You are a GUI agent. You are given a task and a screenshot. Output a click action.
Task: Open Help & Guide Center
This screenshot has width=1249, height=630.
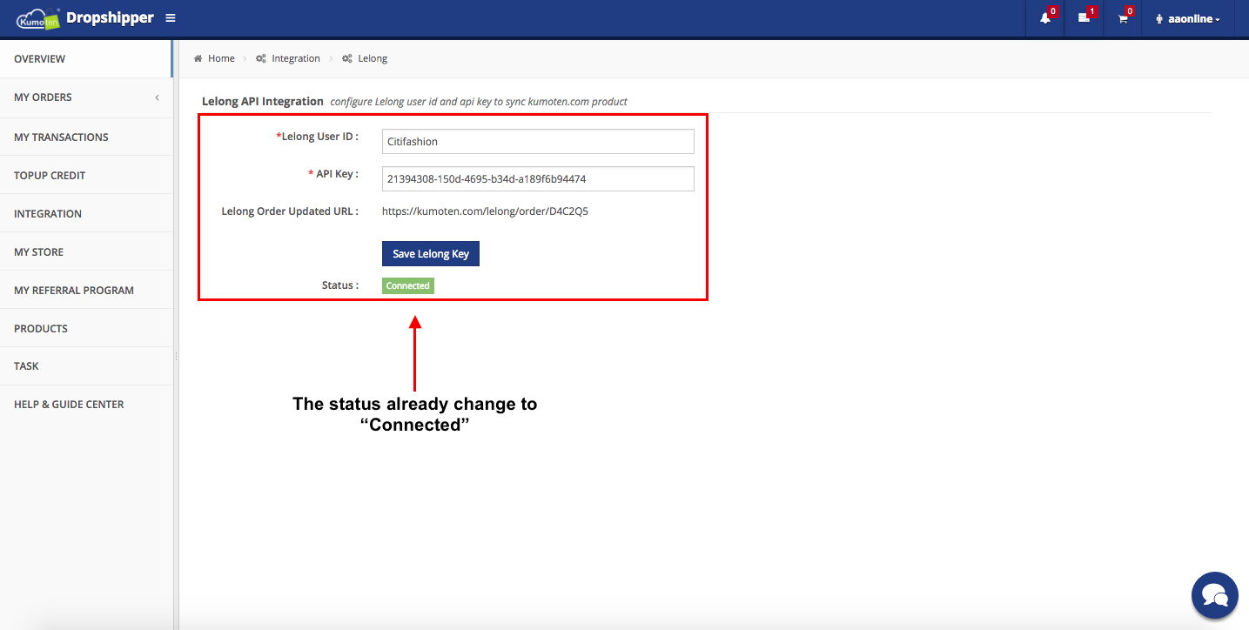pos(86,404)
